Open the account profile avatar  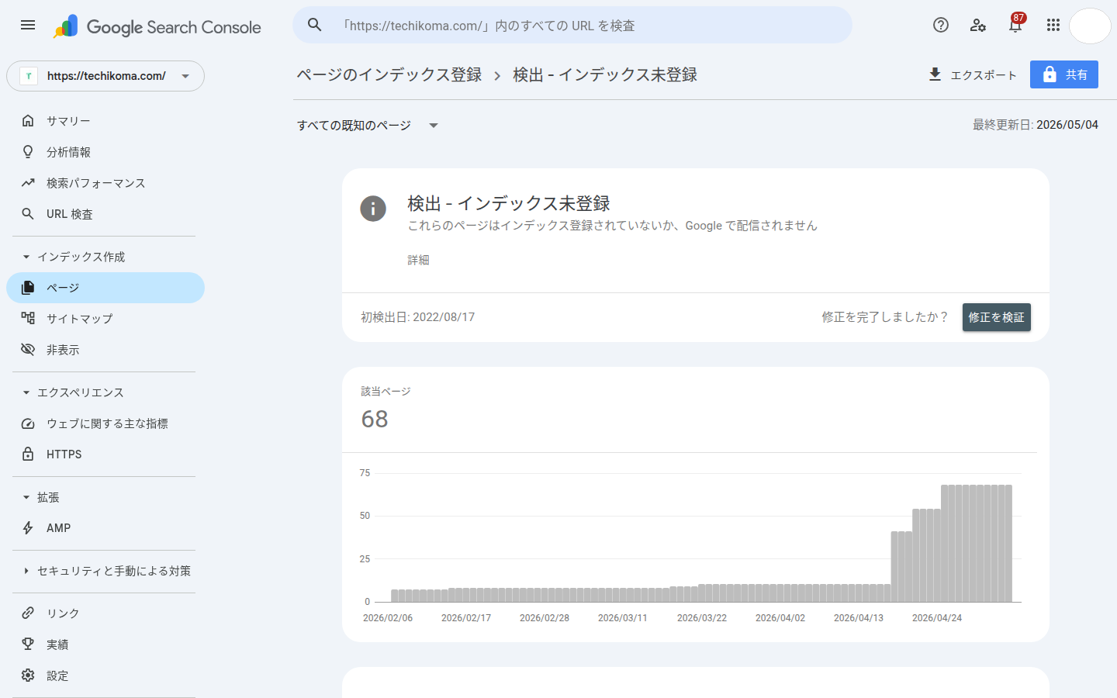pyautogui.click(x=1090, y=26)
